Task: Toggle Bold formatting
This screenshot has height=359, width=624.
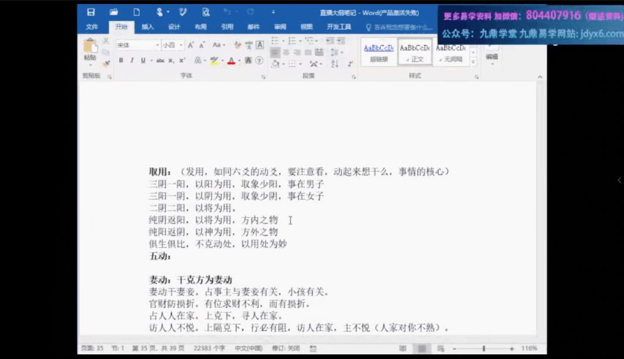Action: [121, 61]
